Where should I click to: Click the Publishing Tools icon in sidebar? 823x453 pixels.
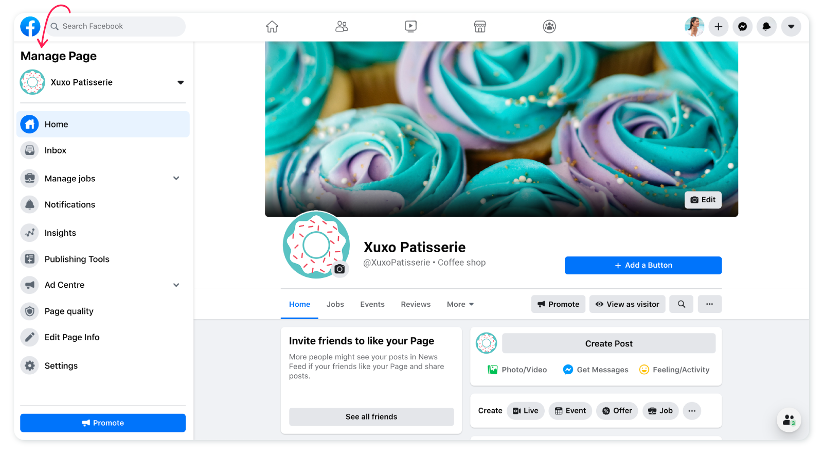pyautogui.click(x=30, y=259)
